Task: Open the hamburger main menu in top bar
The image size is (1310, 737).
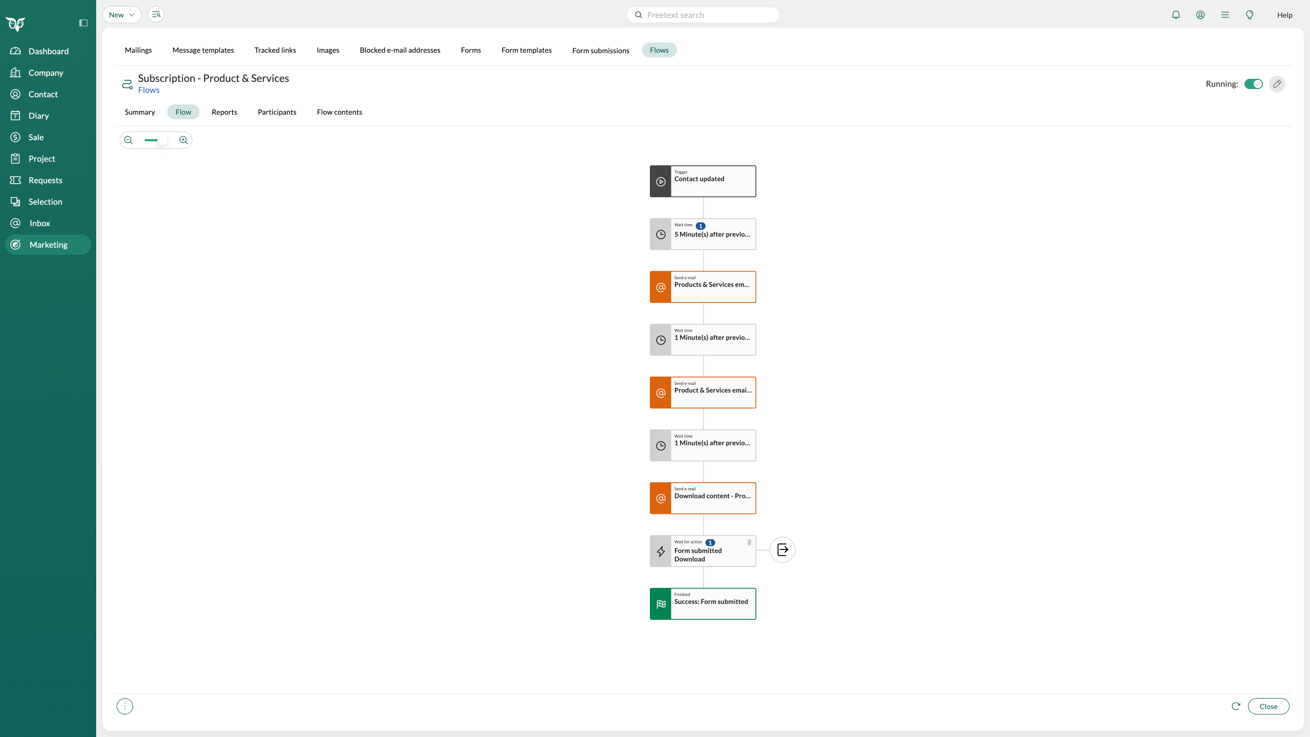Action: pos(1225,15)
